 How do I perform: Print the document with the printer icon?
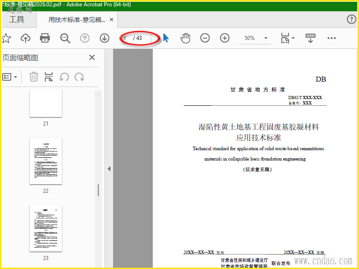(x=45, y=38)
